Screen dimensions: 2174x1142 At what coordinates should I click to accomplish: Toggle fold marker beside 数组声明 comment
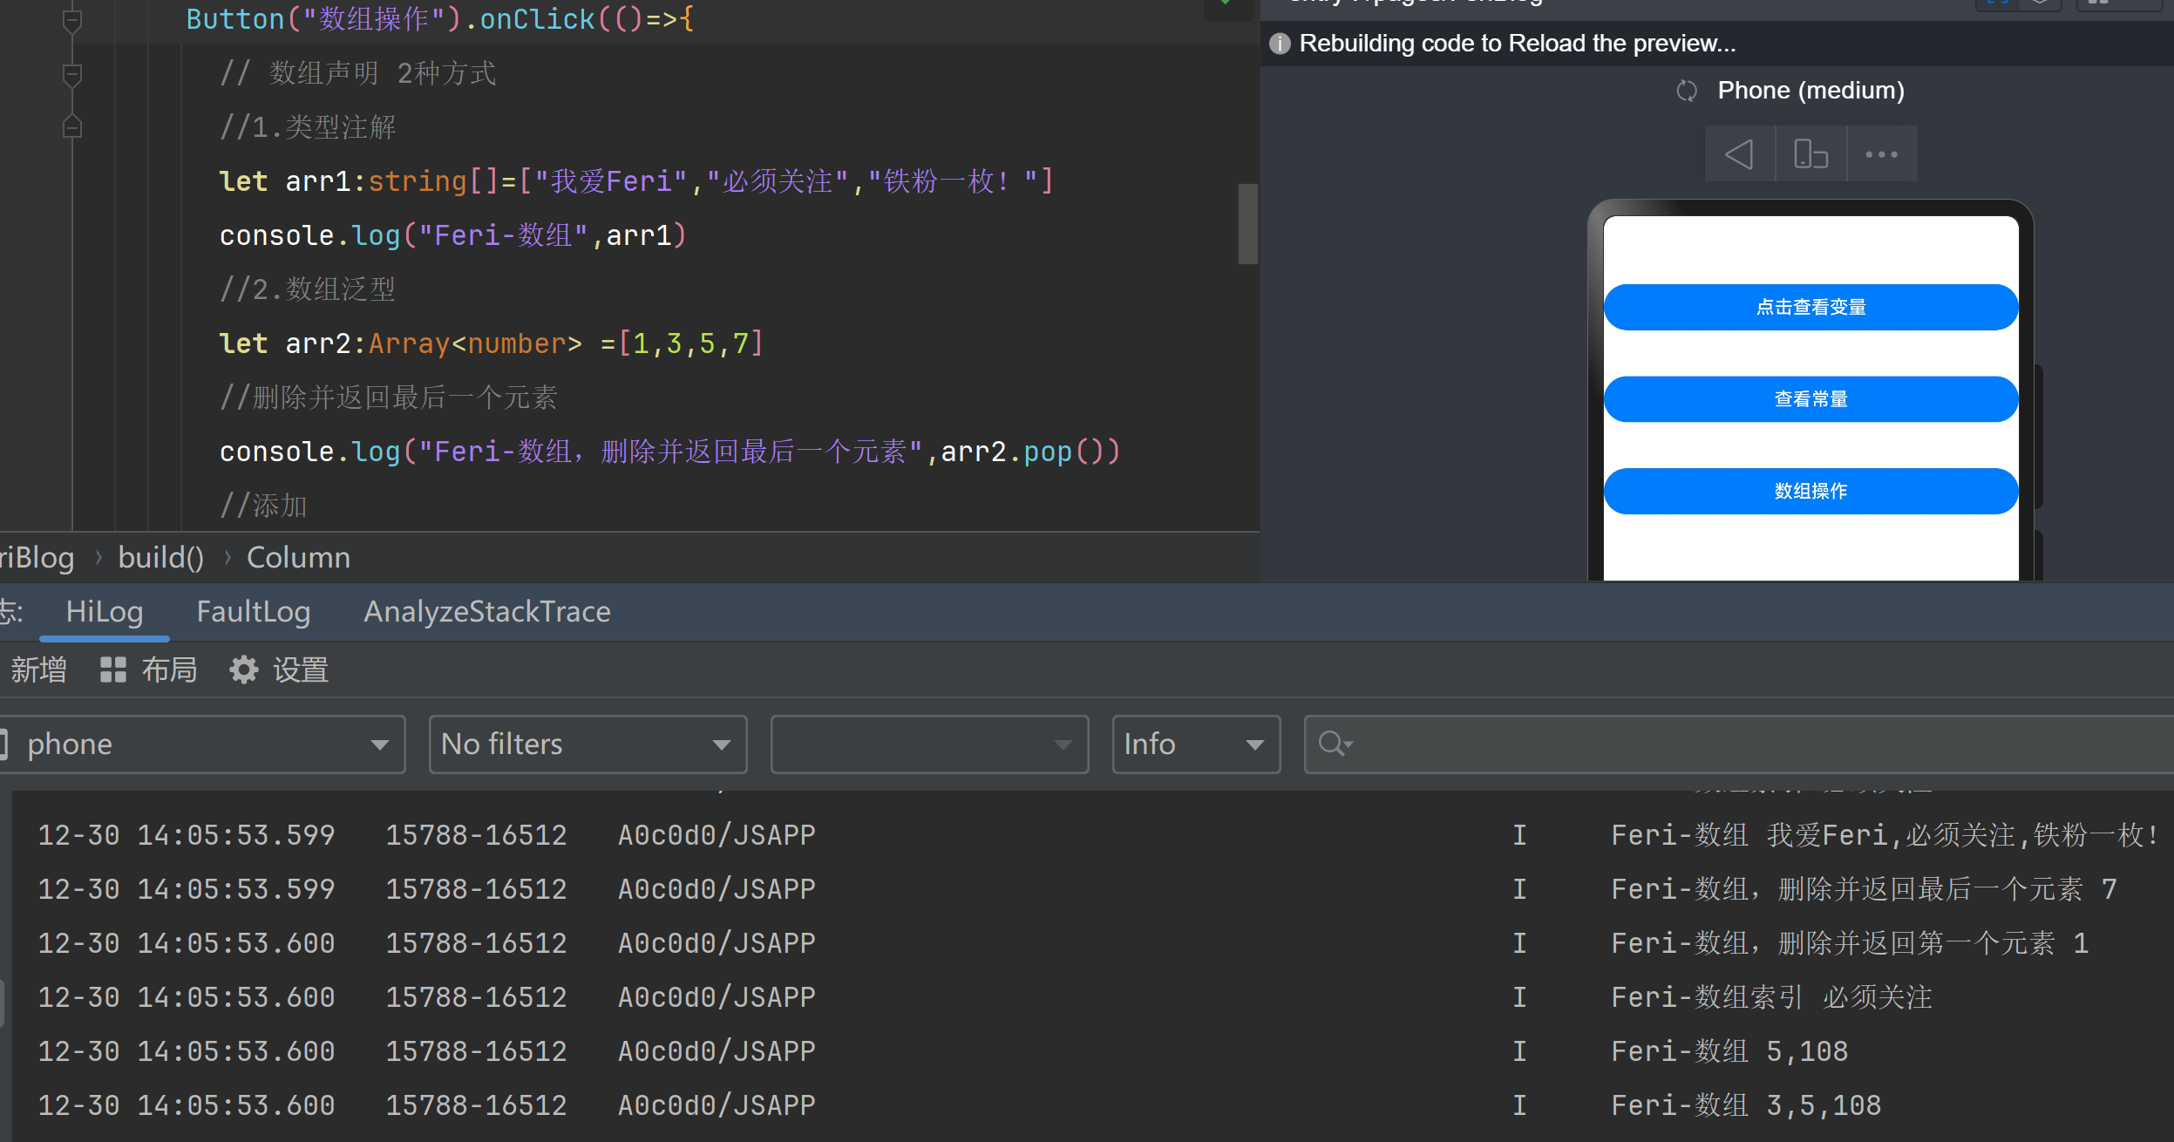coord(72,75)
